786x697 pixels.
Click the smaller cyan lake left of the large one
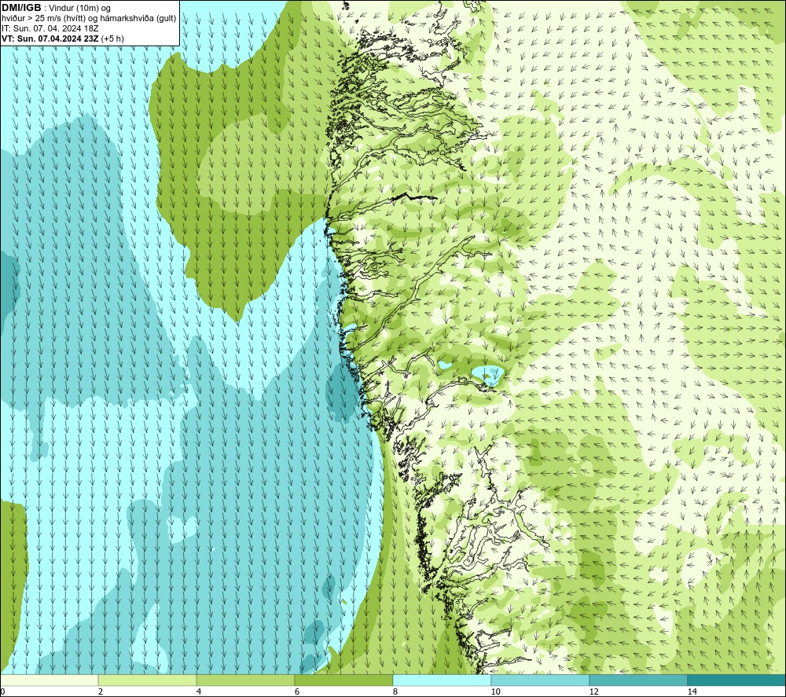coord(444,365)
